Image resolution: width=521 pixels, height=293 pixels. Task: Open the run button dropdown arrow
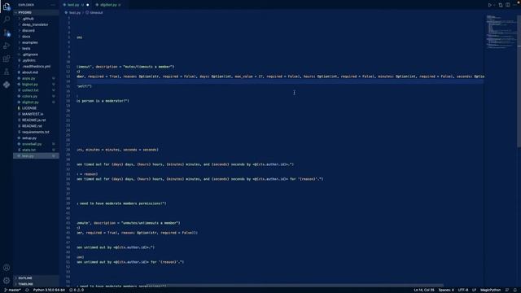coord(494,5)
